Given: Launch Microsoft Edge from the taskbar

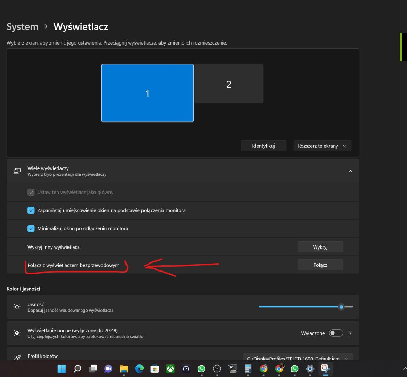Looking at the screenshot, I should click(x=139, y=369).
